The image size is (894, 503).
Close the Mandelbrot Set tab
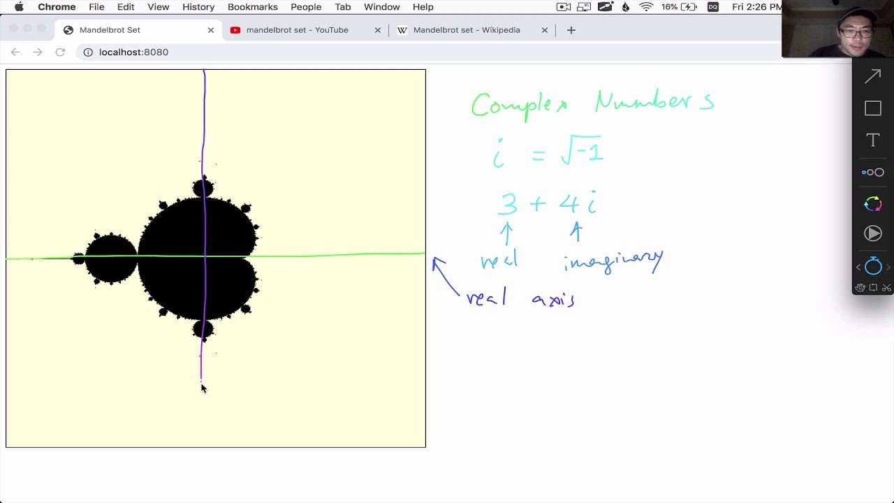tap(211, 30)
